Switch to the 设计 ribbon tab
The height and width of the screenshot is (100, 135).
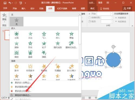click(x=32, y=9)
